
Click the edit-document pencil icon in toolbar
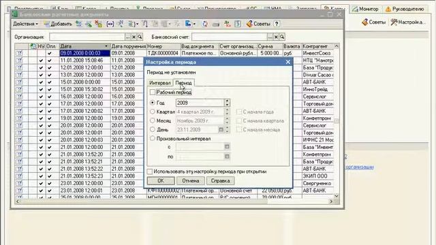point(89,24)
